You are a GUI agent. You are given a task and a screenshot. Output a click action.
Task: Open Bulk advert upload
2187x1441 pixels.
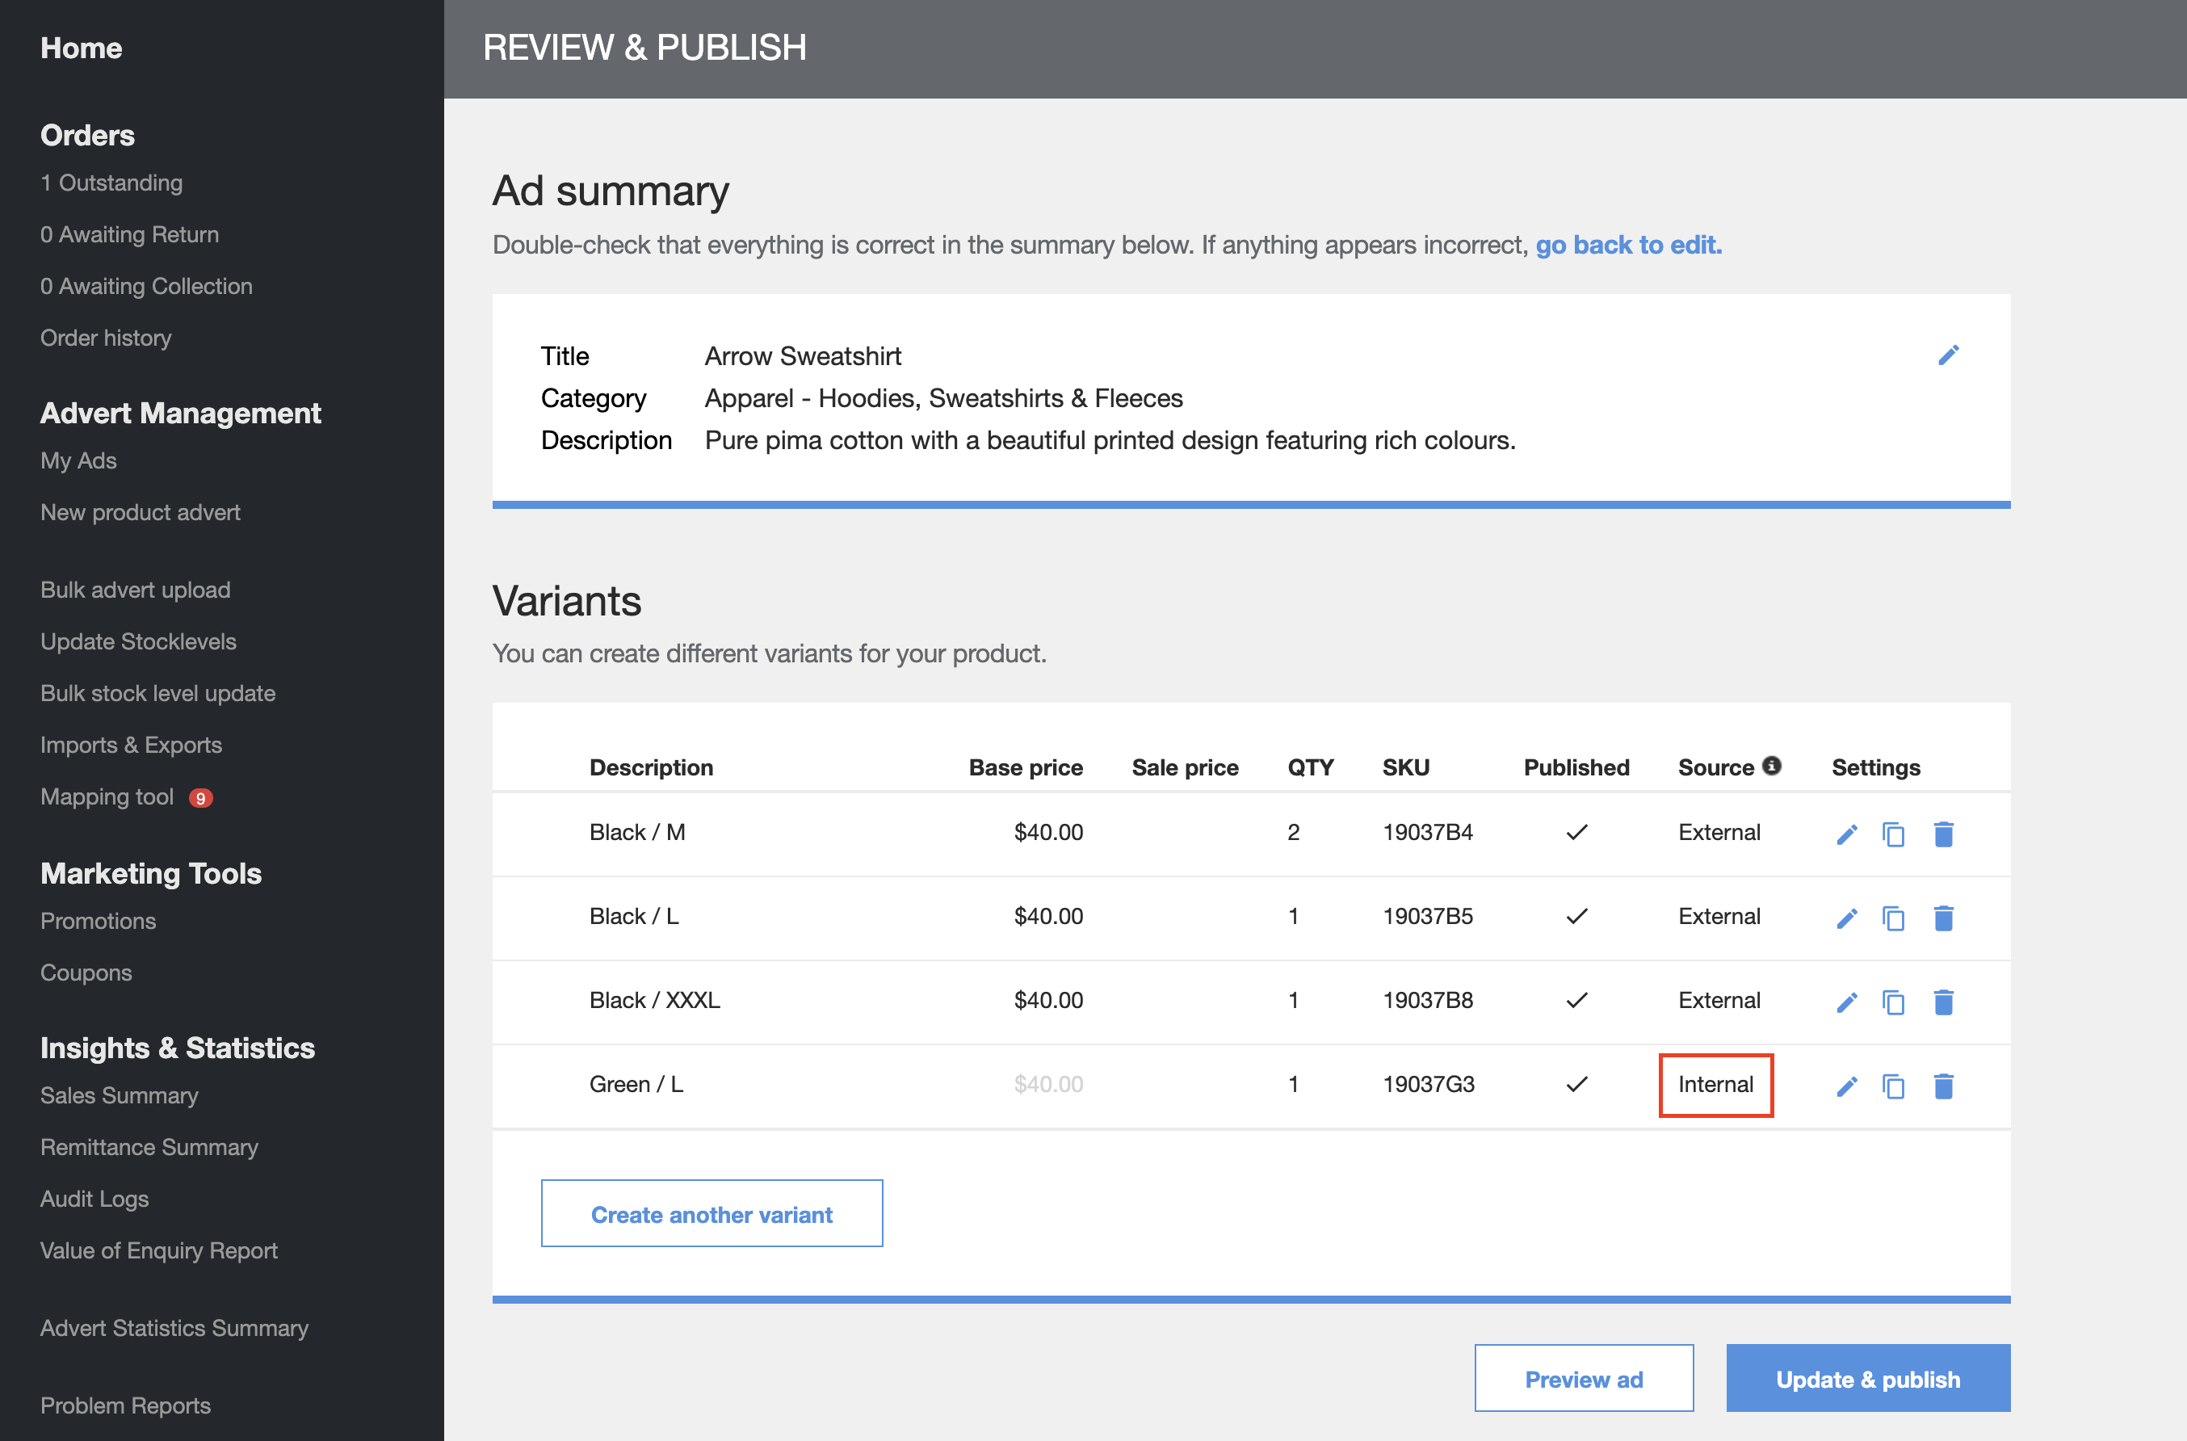coord(135,589)
